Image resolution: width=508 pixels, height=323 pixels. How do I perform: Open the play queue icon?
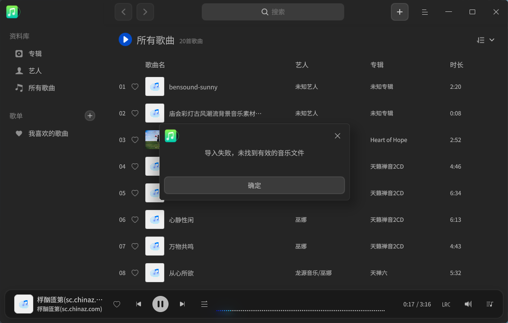[489, 304]
